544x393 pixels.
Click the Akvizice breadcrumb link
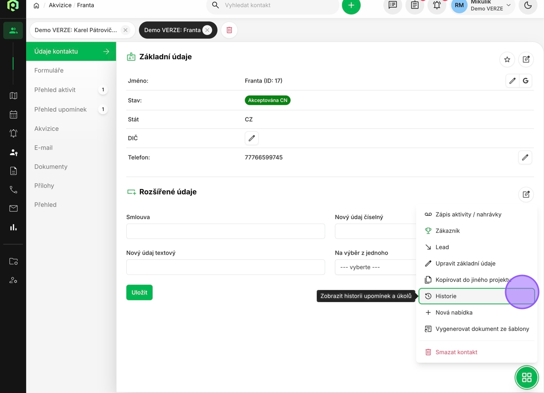(60, 5)
